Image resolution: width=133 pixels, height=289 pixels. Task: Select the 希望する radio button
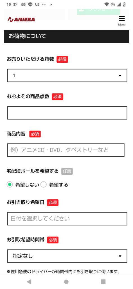[44, 185]
